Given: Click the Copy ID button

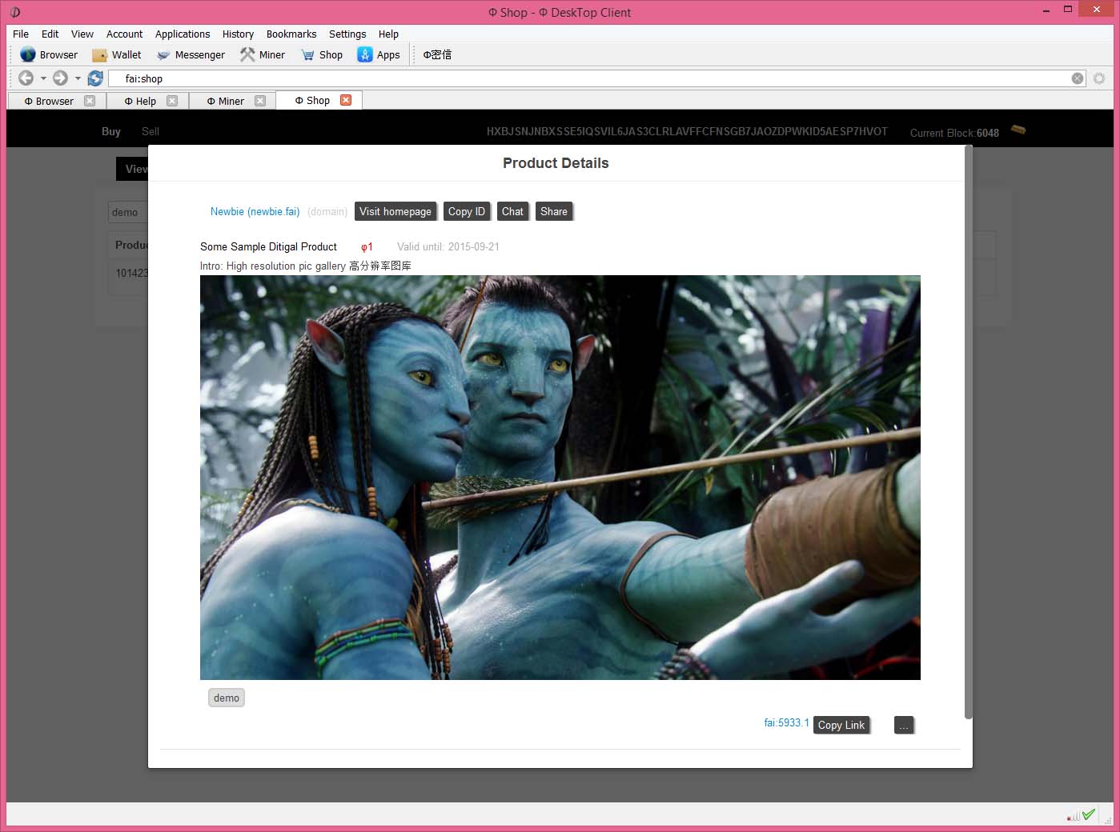Looking at the screenshot, I should click(x=467, y=211).
